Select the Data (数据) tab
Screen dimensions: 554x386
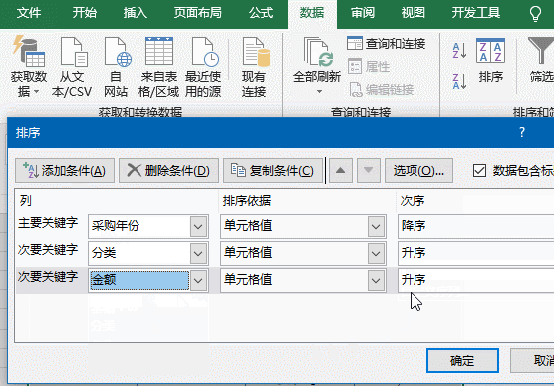tap(312, 13)
